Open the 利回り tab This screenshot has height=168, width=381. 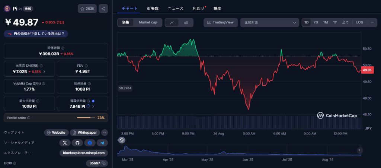199,9
